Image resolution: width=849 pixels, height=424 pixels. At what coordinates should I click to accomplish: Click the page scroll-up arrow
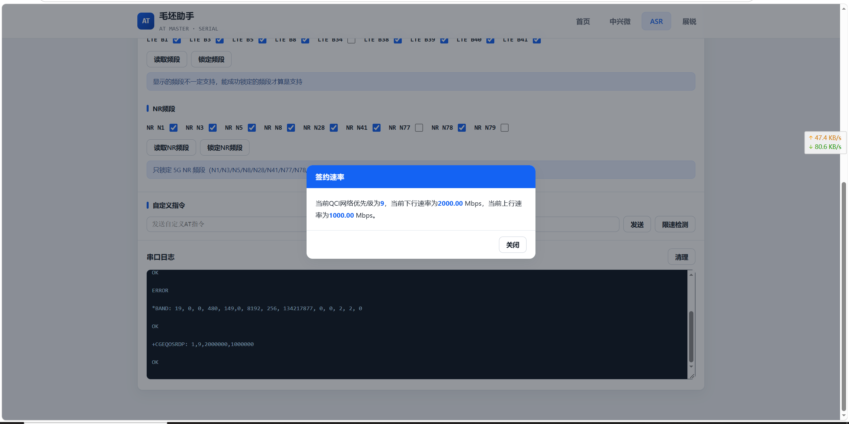[x=844, y=8]
